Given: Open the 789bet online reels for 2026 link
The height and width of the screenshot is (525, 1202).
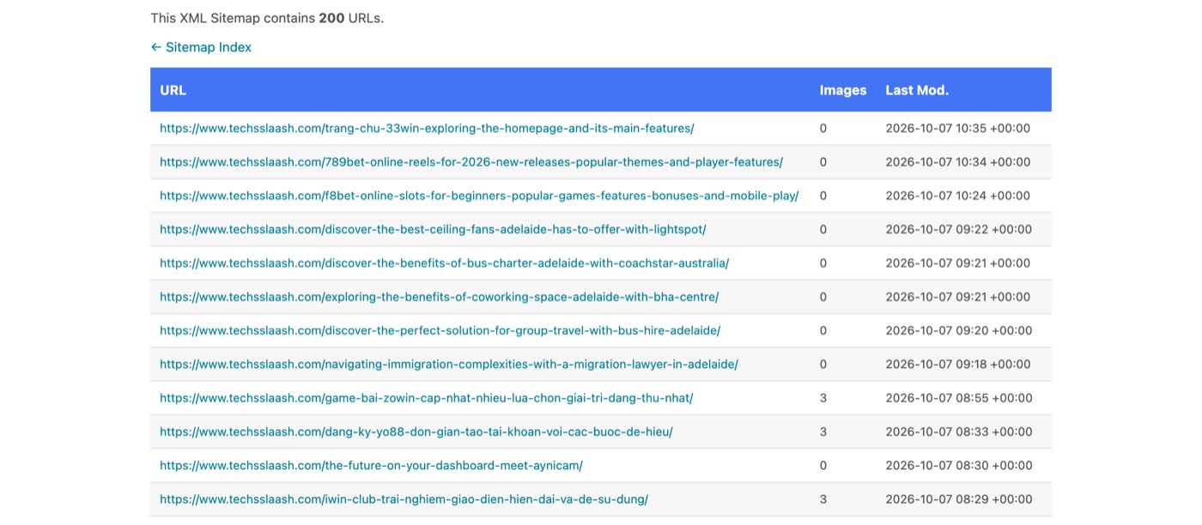Looking at the screenshot, I should (x=471, y=162).
